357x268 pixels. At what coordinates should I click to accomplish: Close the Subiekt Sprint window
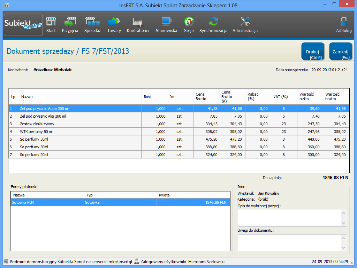(347, 4)
